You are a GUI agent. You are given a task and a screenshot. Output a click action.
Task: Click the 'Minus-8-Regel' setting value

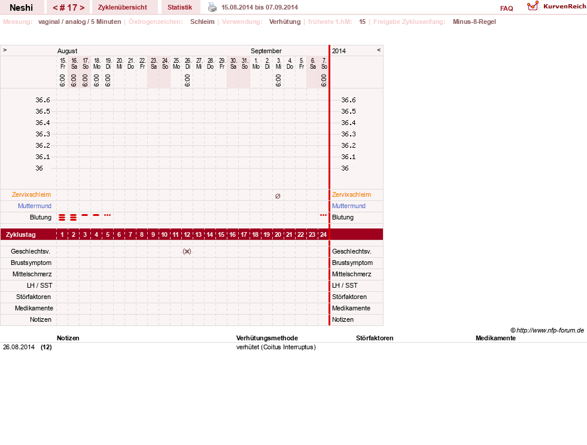point(475,22)
